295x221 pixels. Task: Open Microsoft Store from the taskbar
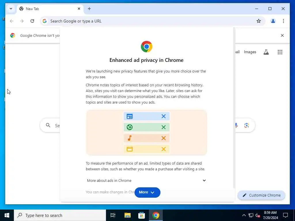(141, 215)
